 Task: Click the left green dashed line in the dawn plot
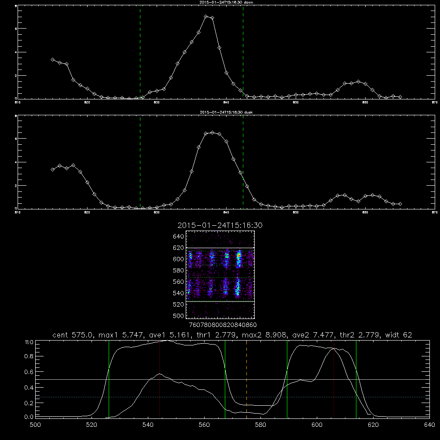pyautogui.click(x=140, y=52)
